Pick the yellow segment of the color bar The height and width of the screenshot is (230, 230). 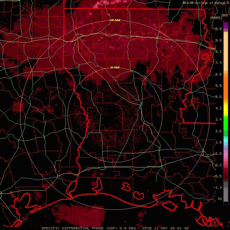[x=226, y=109]
